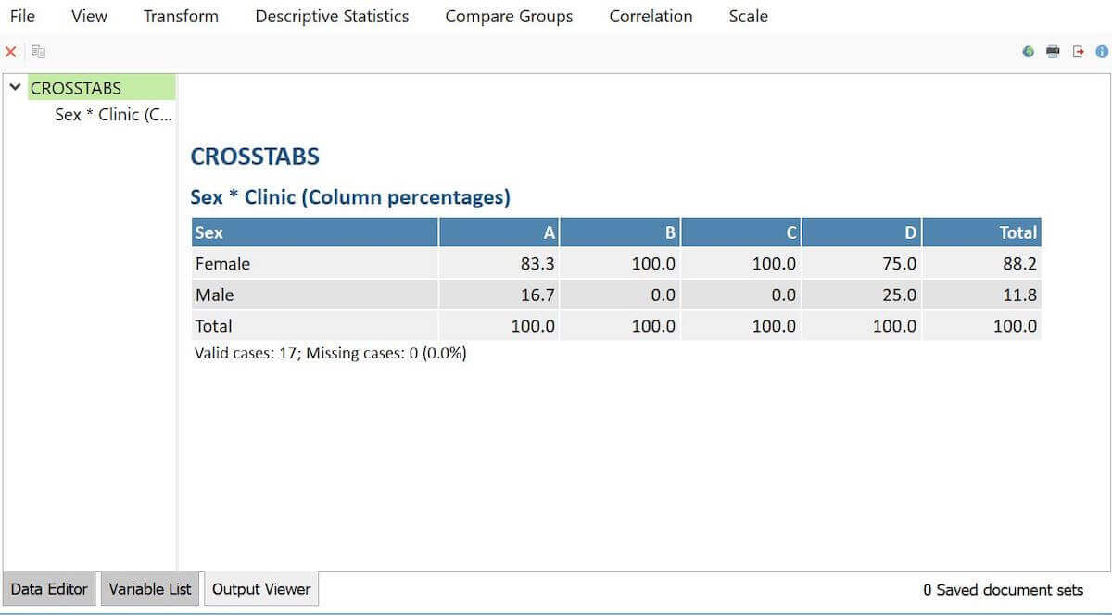Click the red X delete output icon

click(11, 52)
